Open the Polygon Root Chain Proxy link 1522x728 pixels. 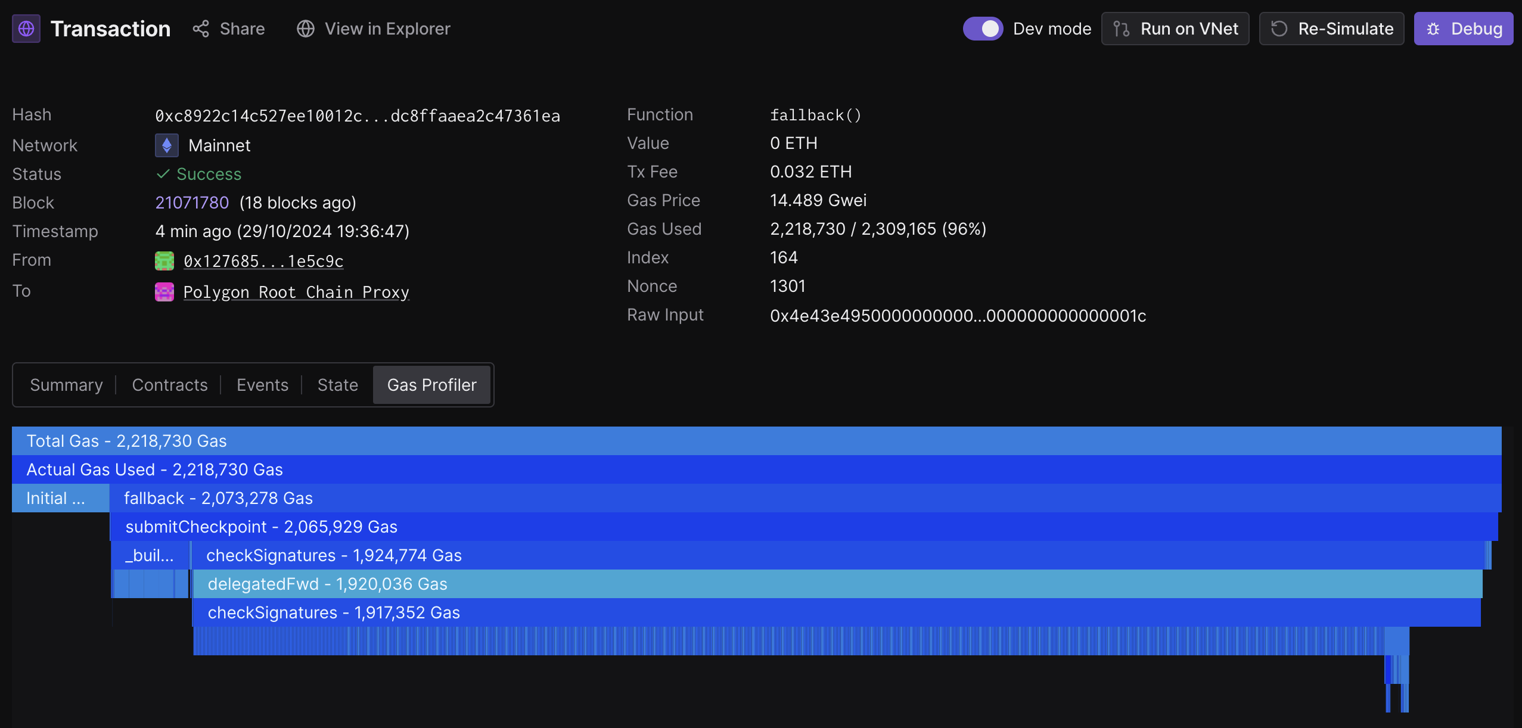(296, 292)
